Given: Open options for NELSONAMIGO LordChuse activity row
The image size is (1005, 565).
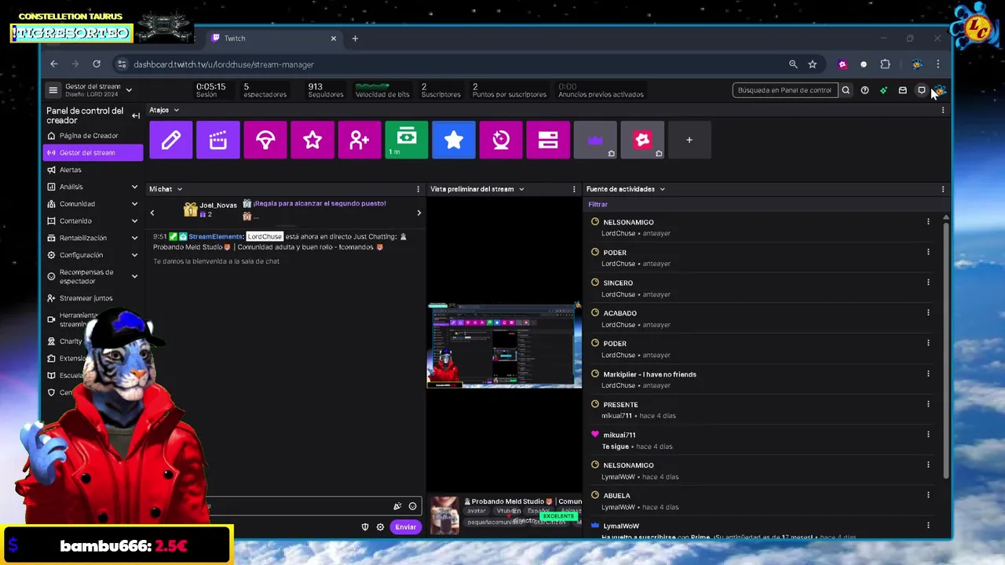Looking at the screenshot, I should pos(928,222).
